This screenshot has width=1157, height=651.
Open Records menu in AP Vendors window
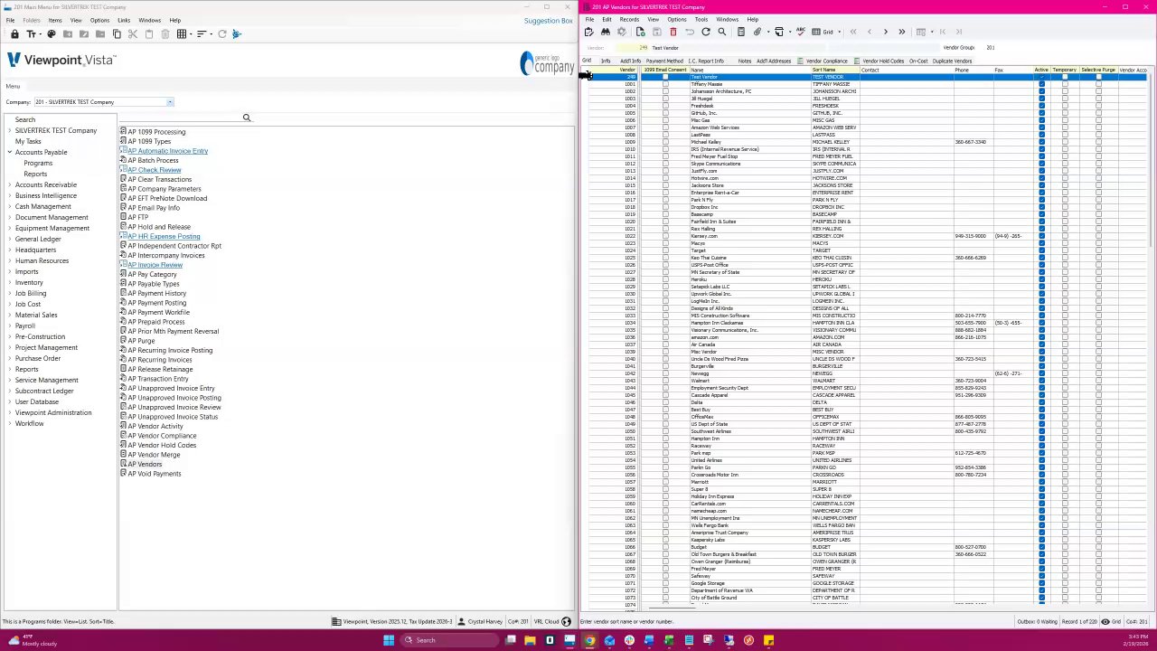coord(629,19)
